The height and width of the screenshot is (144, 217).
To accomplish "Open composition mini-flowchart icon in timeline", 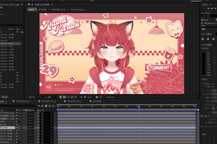I will 39,106.
